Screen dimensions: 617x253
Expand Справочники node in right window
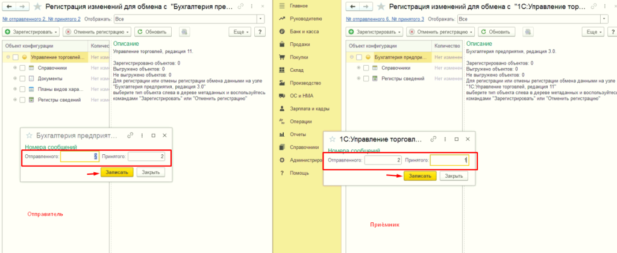click(x=359, y=67)
